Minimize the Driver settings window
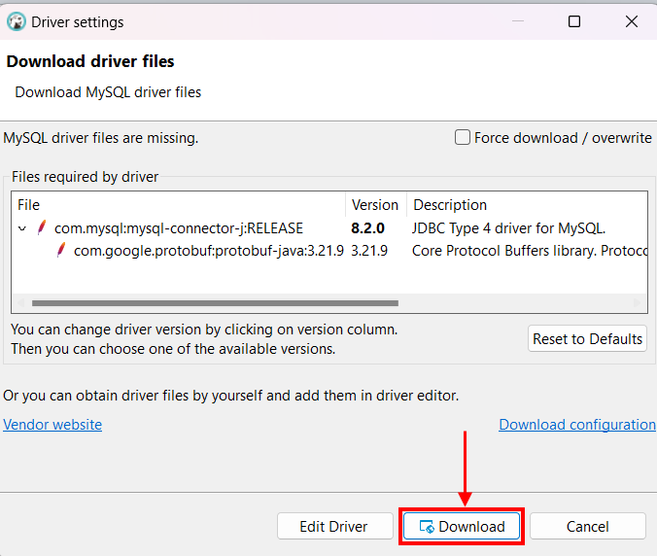 point(518,21)
